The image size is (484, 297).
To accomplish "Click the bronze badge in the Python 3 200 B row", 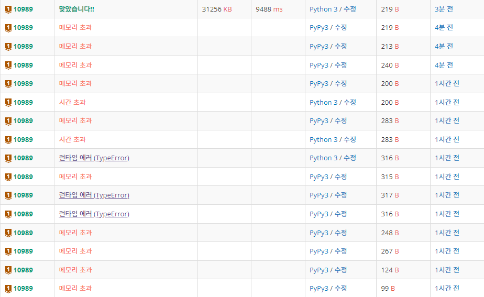I will (x=8, y=103).
